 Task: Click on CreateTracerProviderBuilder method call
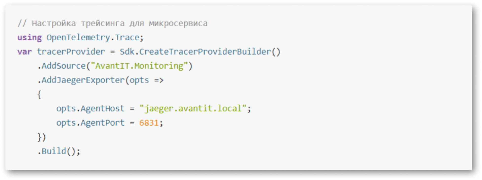pos(210,52)
